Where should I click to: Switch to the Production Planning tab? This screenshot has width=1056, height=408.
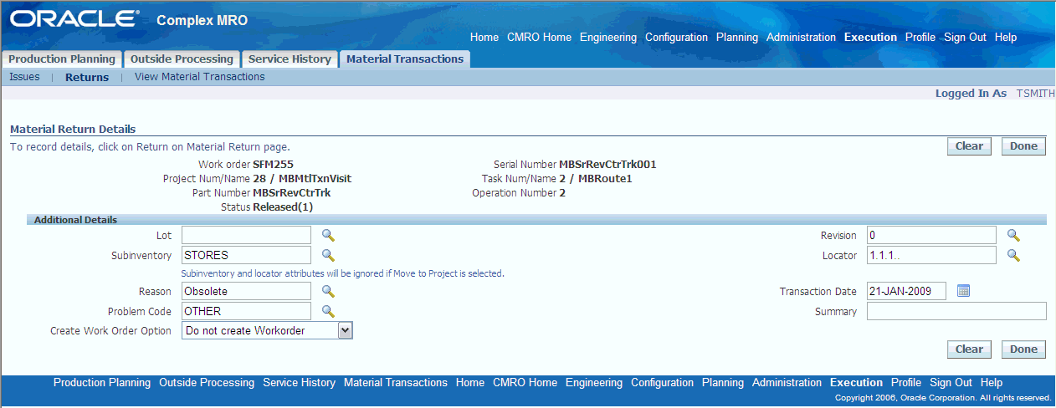coord(62,59)
